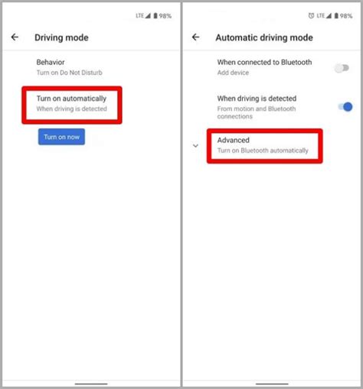Screen dimensions: 363x389
Task: Tap the Driving mode title
Action: tap(61, 37)
